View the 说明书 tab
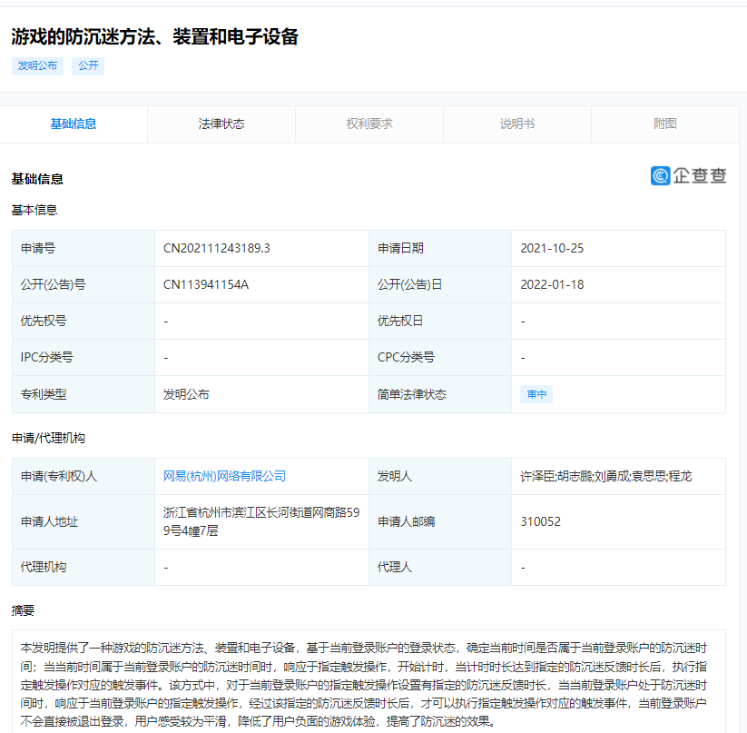Viewport: 747px width, 733px height. (x=516, y=124)
